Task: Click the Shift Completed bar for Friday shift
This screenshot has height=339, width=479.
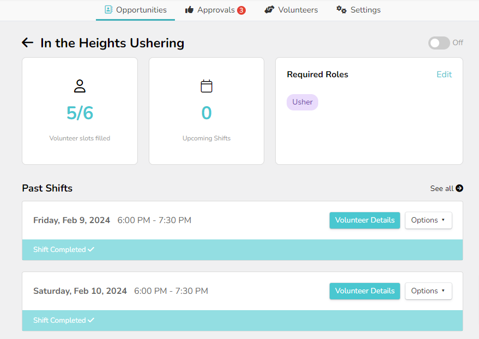Action: coord(242,250)
